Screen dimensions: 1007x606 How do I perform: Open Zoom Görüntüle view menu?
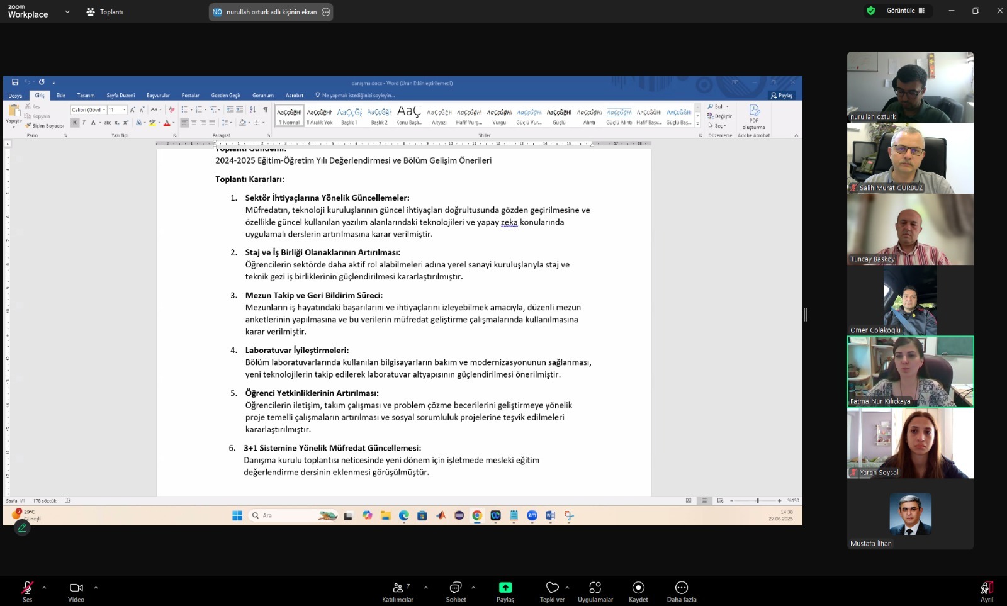tap(906, 11)
